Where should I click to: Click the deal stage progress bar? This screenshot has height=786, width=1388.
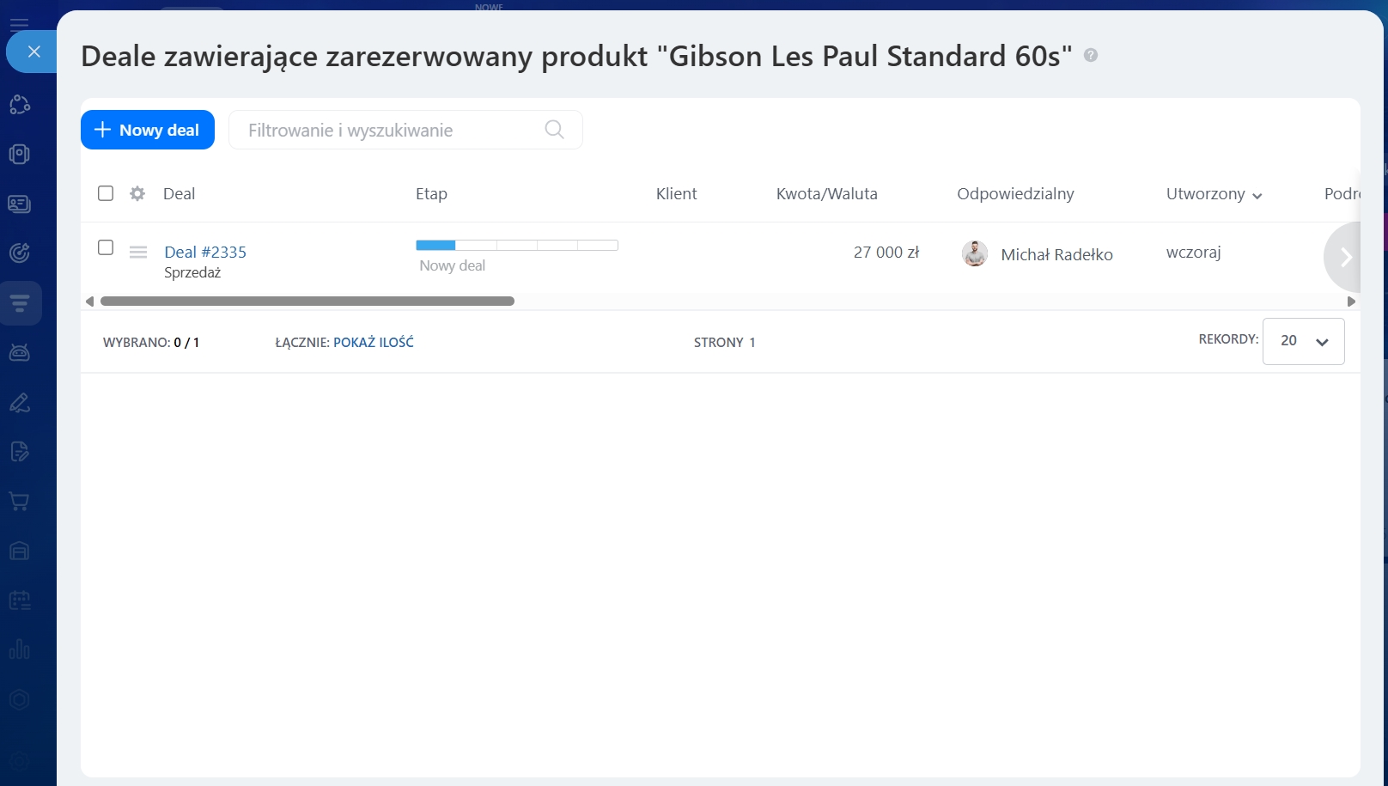(x=516, y=246)
